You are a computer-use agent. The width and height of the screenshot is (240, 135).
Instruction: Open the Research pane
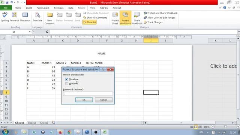tap(14, 17)
